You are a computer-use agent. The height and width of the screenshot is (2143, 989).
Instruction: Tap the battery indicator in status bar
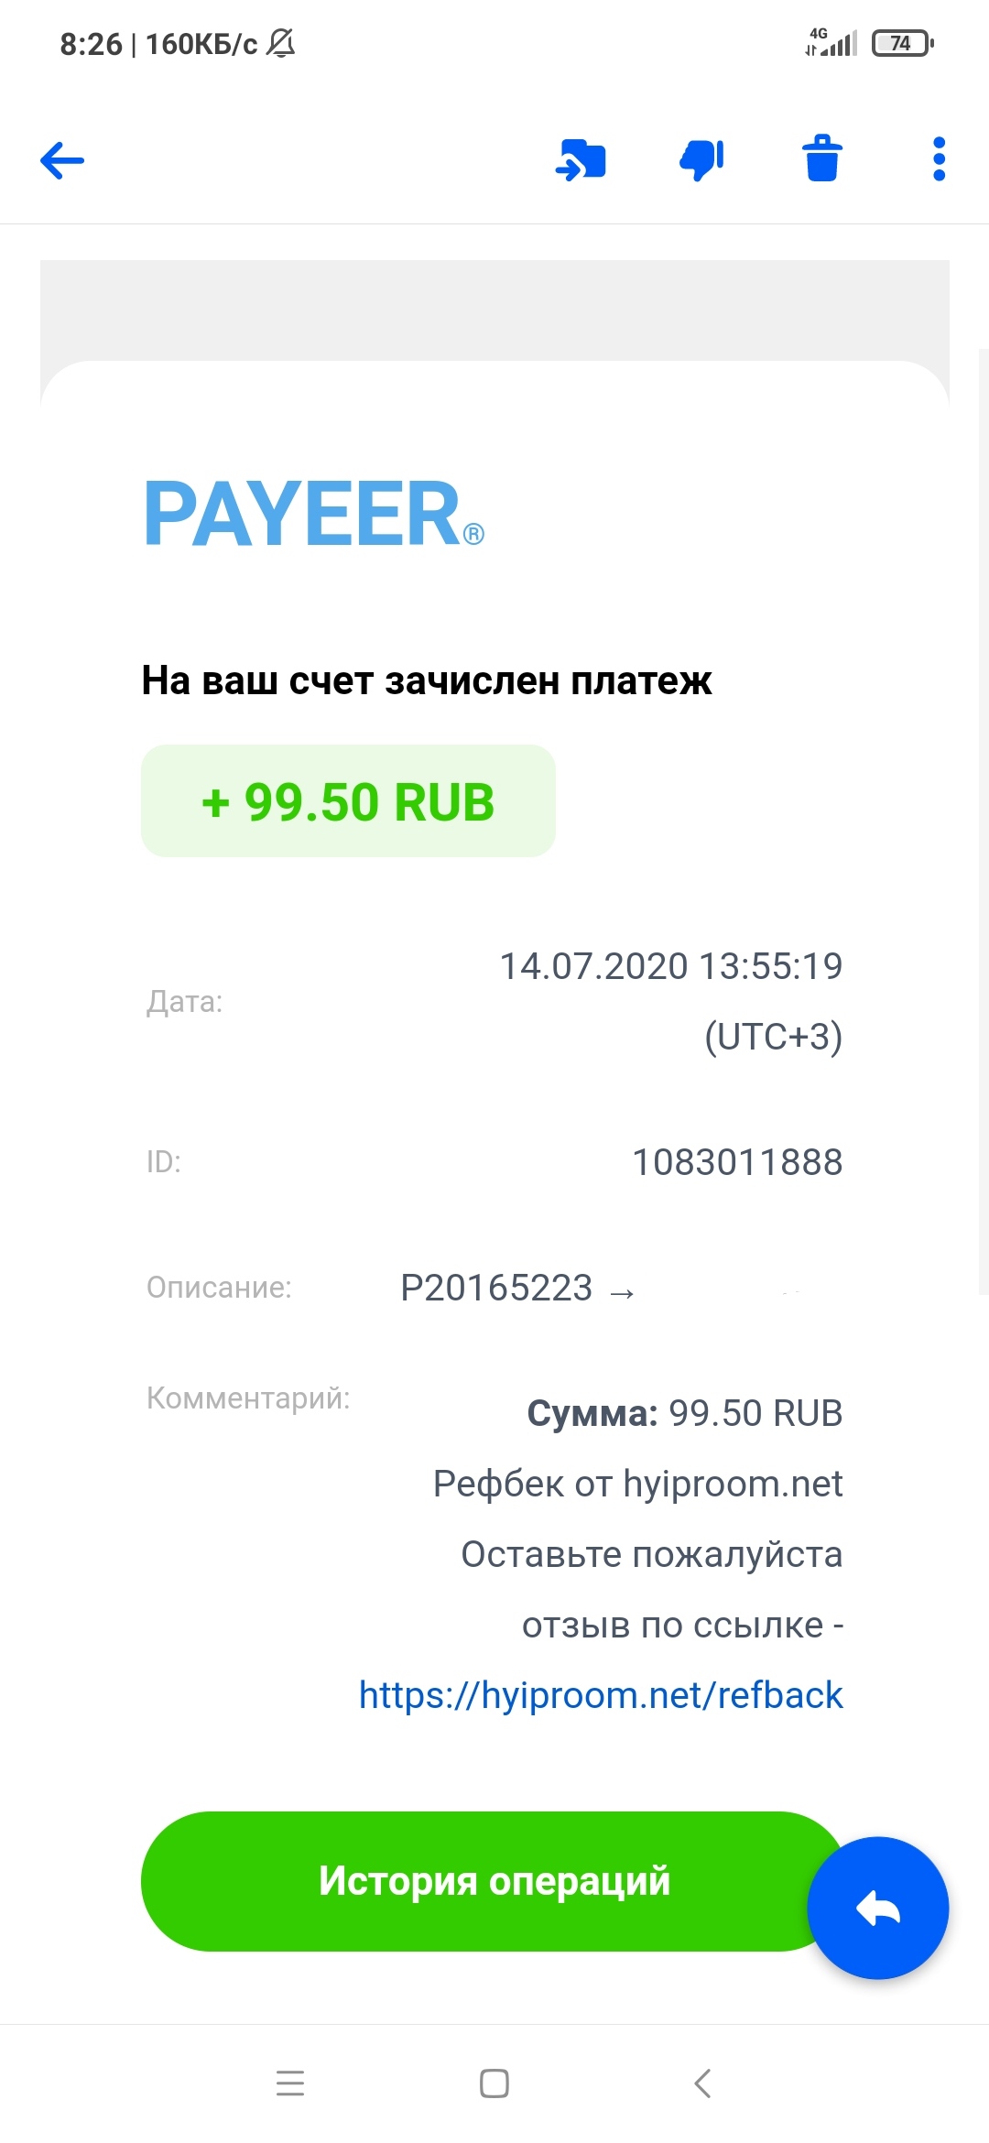[902, 43]
